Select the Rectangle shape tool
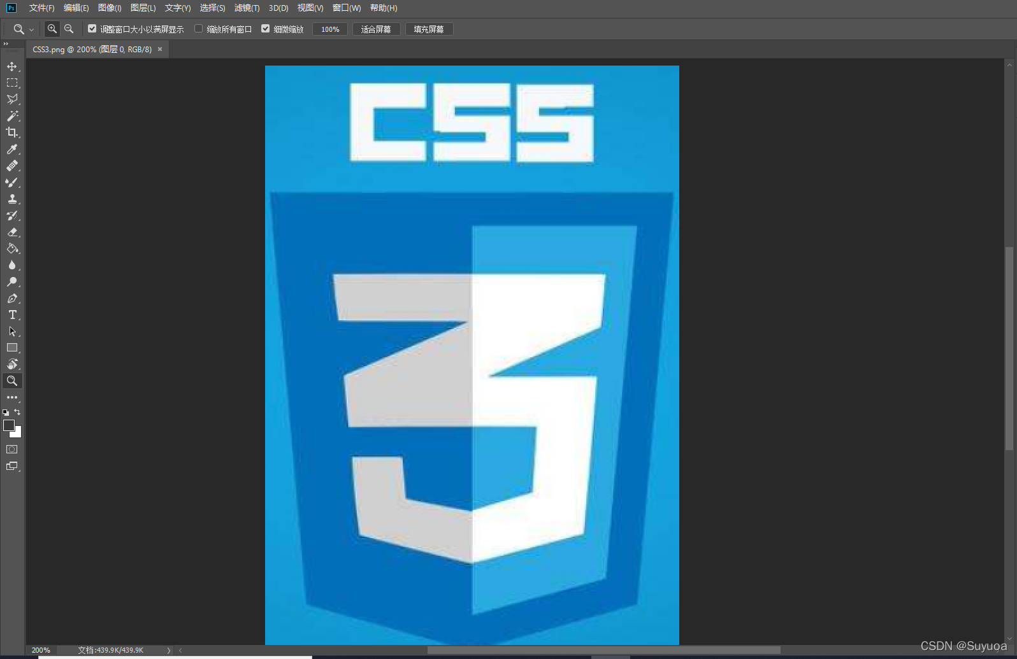 click(12, 348)
